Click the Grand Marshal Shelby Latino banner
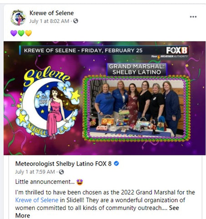This screenshot has width=206, height=219. [x=137, y=69]
